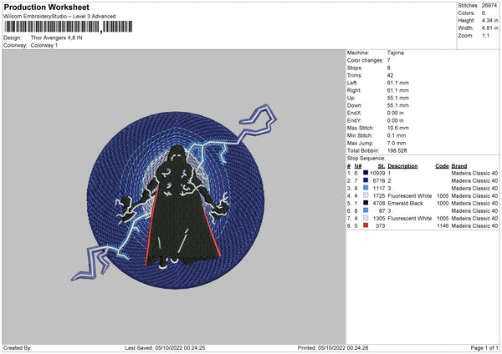Click the Last Saved timestamp

click(165, 347)
